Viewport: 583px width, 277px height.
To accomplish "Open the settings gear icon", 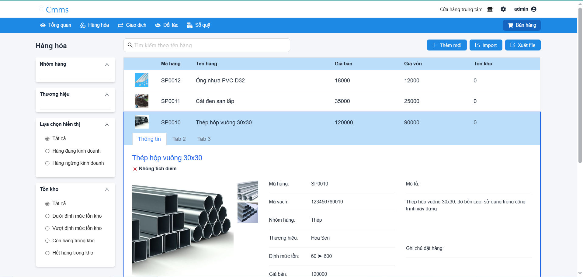I will click(503, 9).
